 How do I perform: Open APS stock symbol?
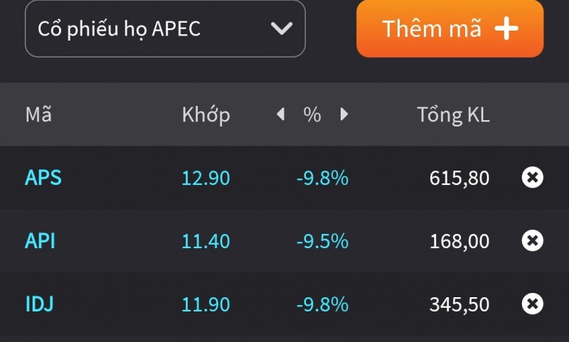(43, 177)
